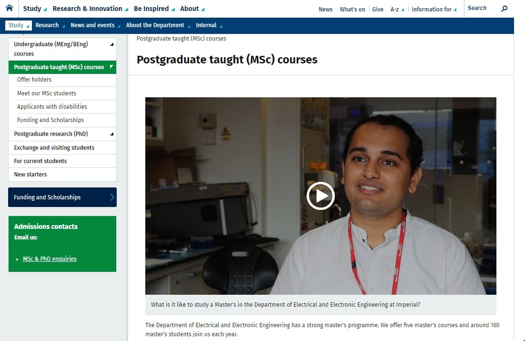
Task: Open Meet our MSc students page
Action: tap(47, 93)
